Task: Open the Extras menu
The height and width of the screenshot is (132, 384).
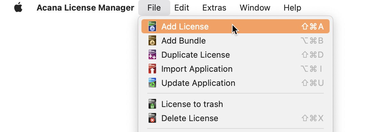Action: (x=214, y=8)
